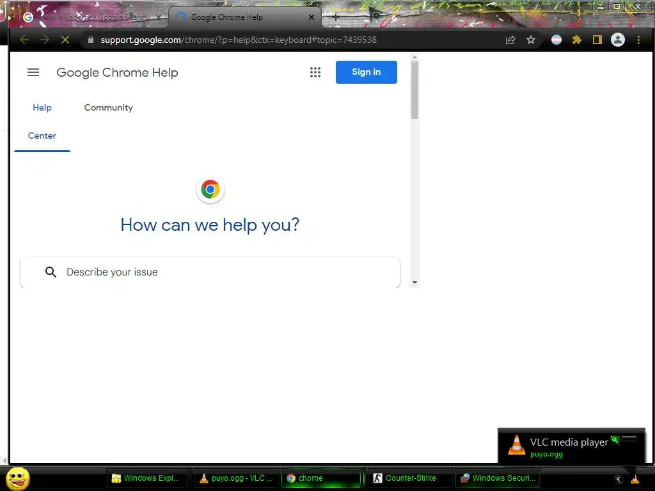Bookmark this page with the star icon

[530, 40]
